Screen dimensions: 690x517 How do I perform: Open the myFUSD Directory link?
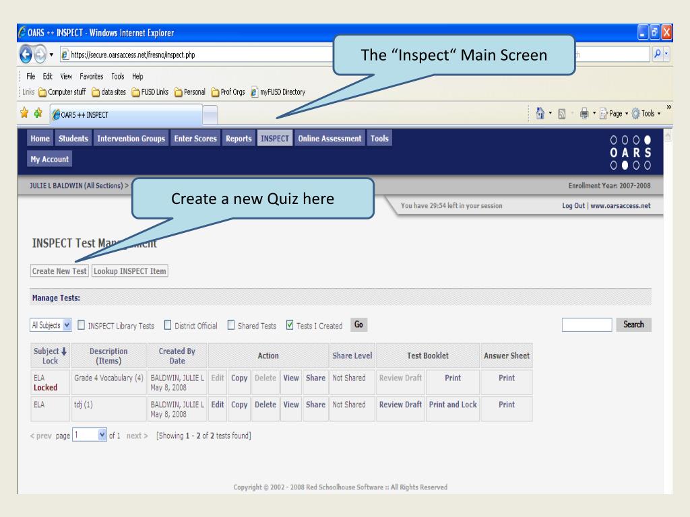[x=278, y=92]
